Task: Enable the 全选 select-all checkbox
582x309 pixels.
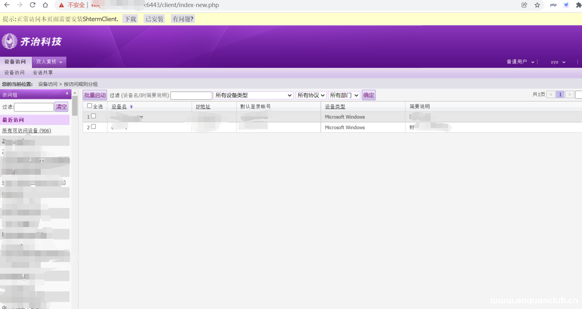Action: click(89, 106)
